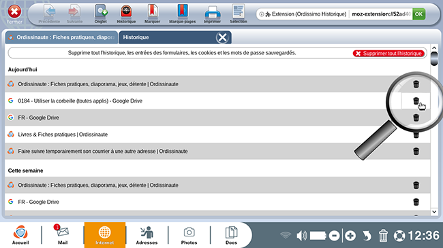Delete the 0184 Utiliser la corbeille entry
This screenshot has width=443, height=248.
tap(416, 101)
